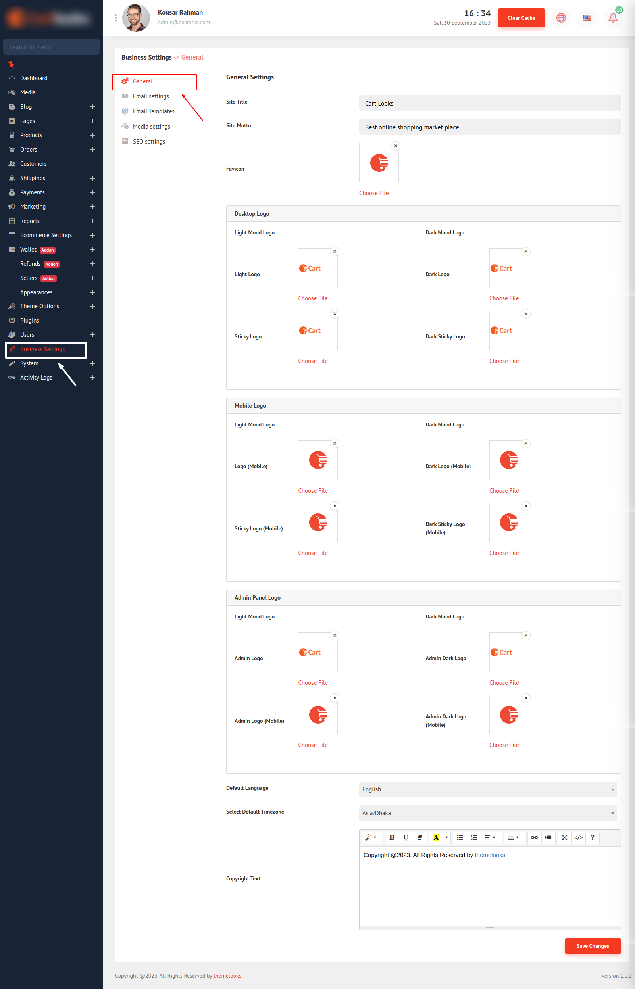Expand the Ecommerce Settings sidebar menu
635x991 pixels.
click(92, 236)
